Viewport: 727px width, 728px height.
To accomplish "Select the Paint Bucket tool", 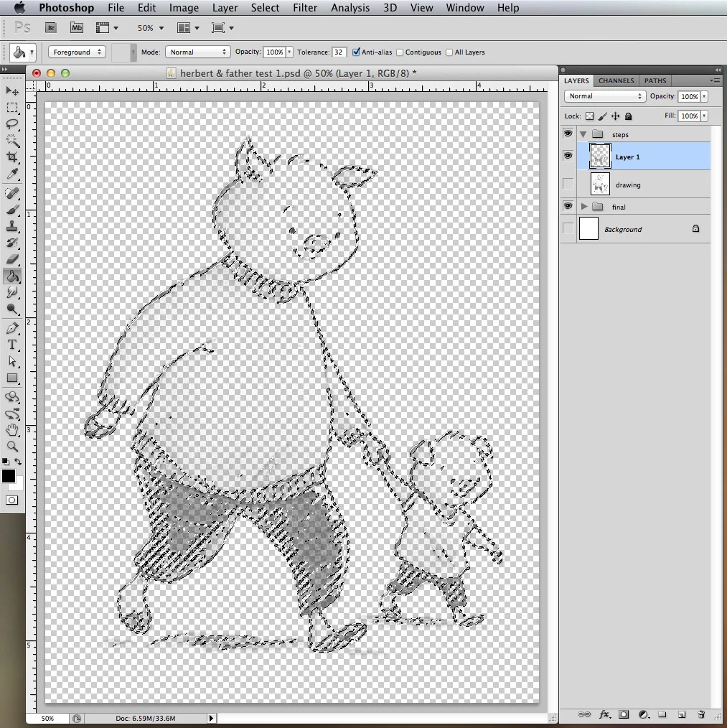I will tap(12, 276).
